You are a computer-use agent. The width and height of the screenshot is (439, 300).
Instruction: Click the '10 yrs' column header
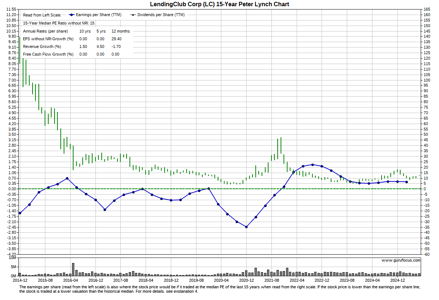(85, 31)
